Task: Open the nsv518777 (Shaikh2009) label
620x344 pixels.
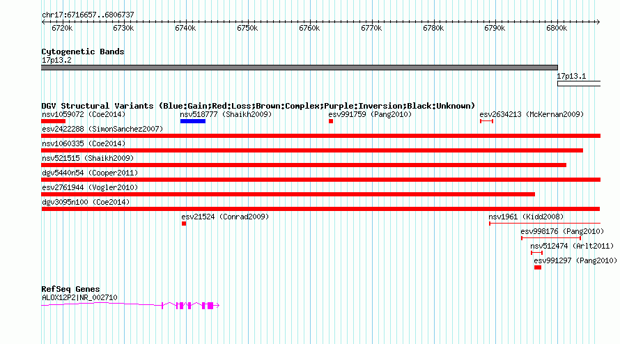Action: (226, 114)
